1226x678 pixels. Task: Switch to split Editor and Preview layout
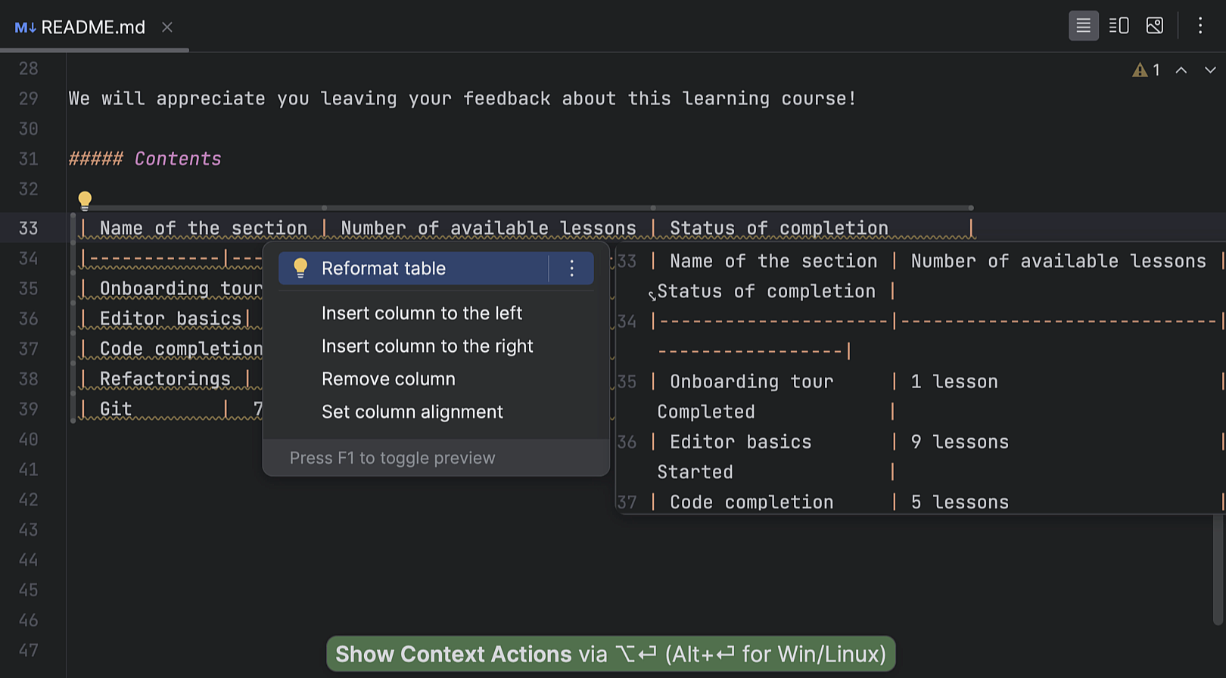[x=1119, y=25]
